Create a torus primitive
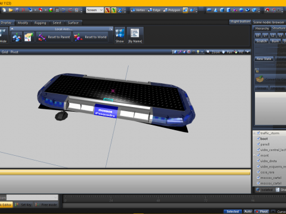 pos(247,10)
